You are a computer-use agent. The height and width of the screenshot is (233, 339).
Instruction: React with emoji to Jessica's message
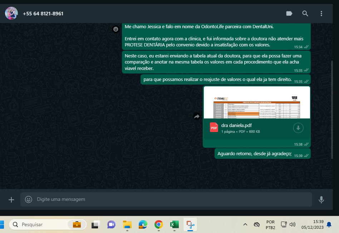point(116,29)
